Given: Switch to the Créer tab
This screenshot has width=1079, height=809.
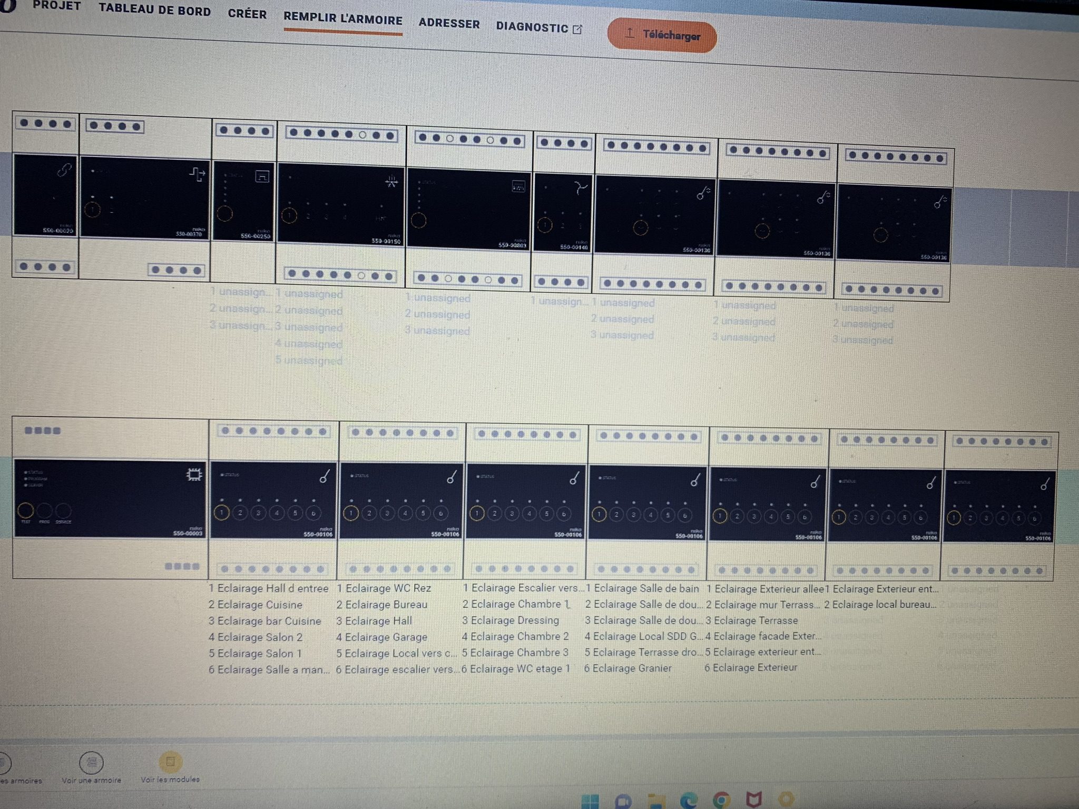Looking at the screenshot, I should coord(247,14).
